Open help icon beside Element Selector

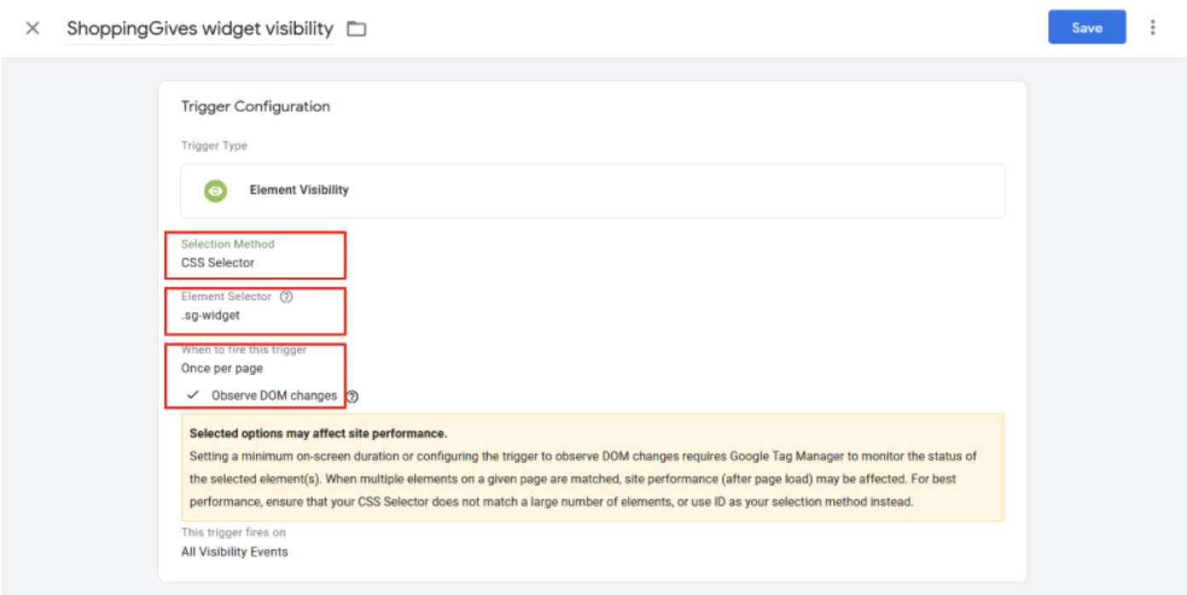[287, 297]
